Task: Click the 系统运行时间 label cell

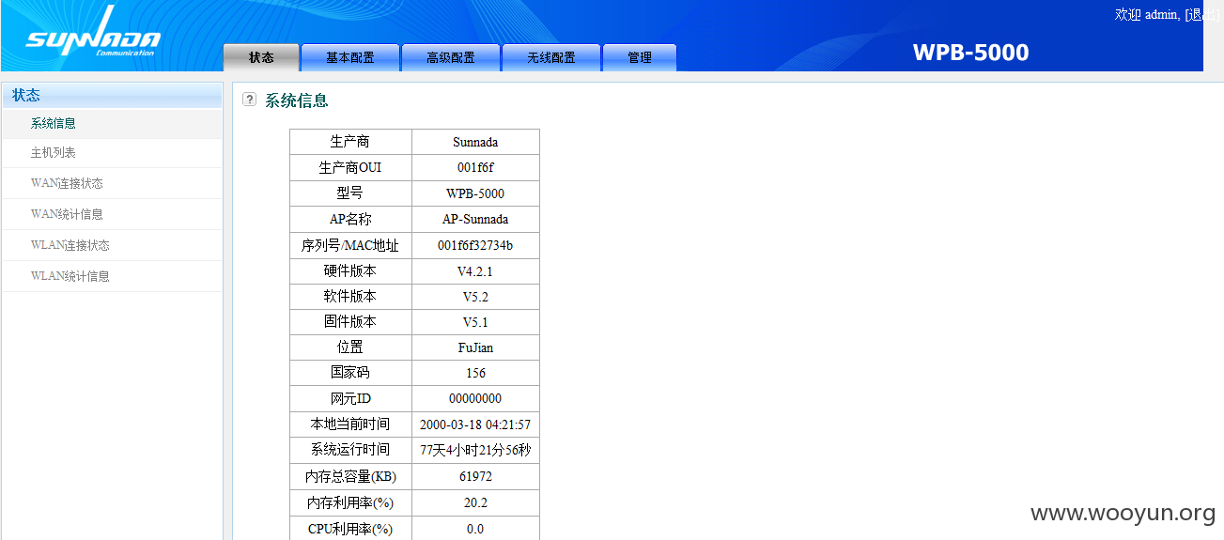Action: [x=350, y=450]
